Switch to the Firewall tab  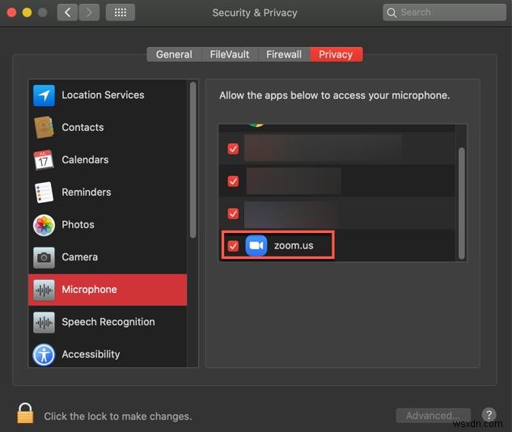pos(284,54)
